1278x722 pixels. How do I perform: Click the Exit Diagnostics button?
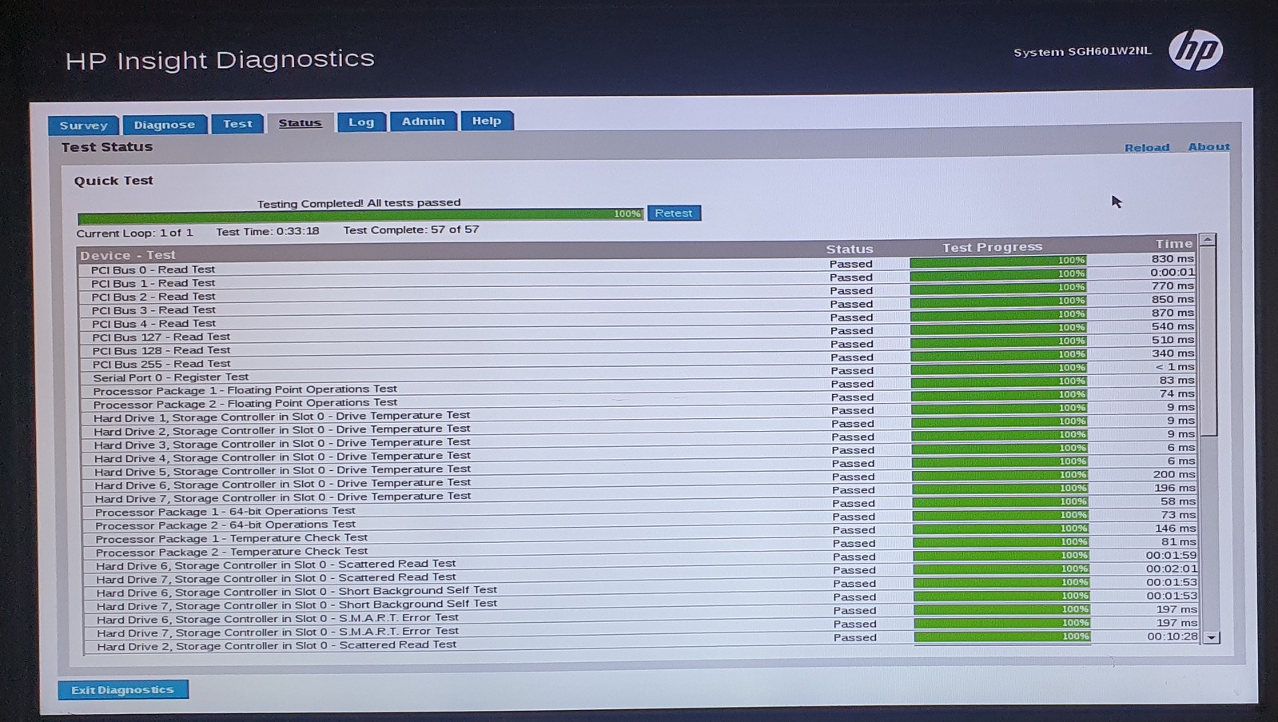click(x=122, y=689)
